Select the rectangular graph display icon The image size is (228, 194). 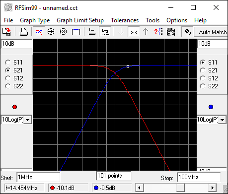[x=39, y=32]
